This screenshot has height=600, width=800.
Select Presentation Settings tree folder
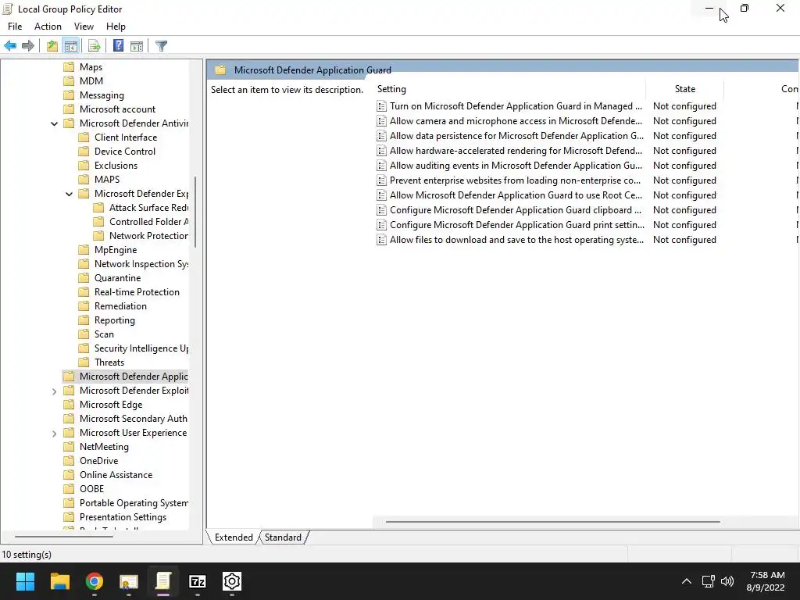(x=123, y=517)
